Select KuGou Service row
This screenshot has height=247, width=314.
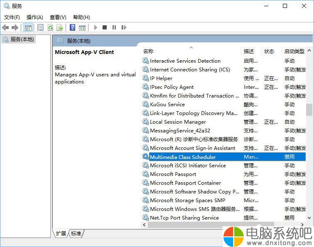(224, 104)
